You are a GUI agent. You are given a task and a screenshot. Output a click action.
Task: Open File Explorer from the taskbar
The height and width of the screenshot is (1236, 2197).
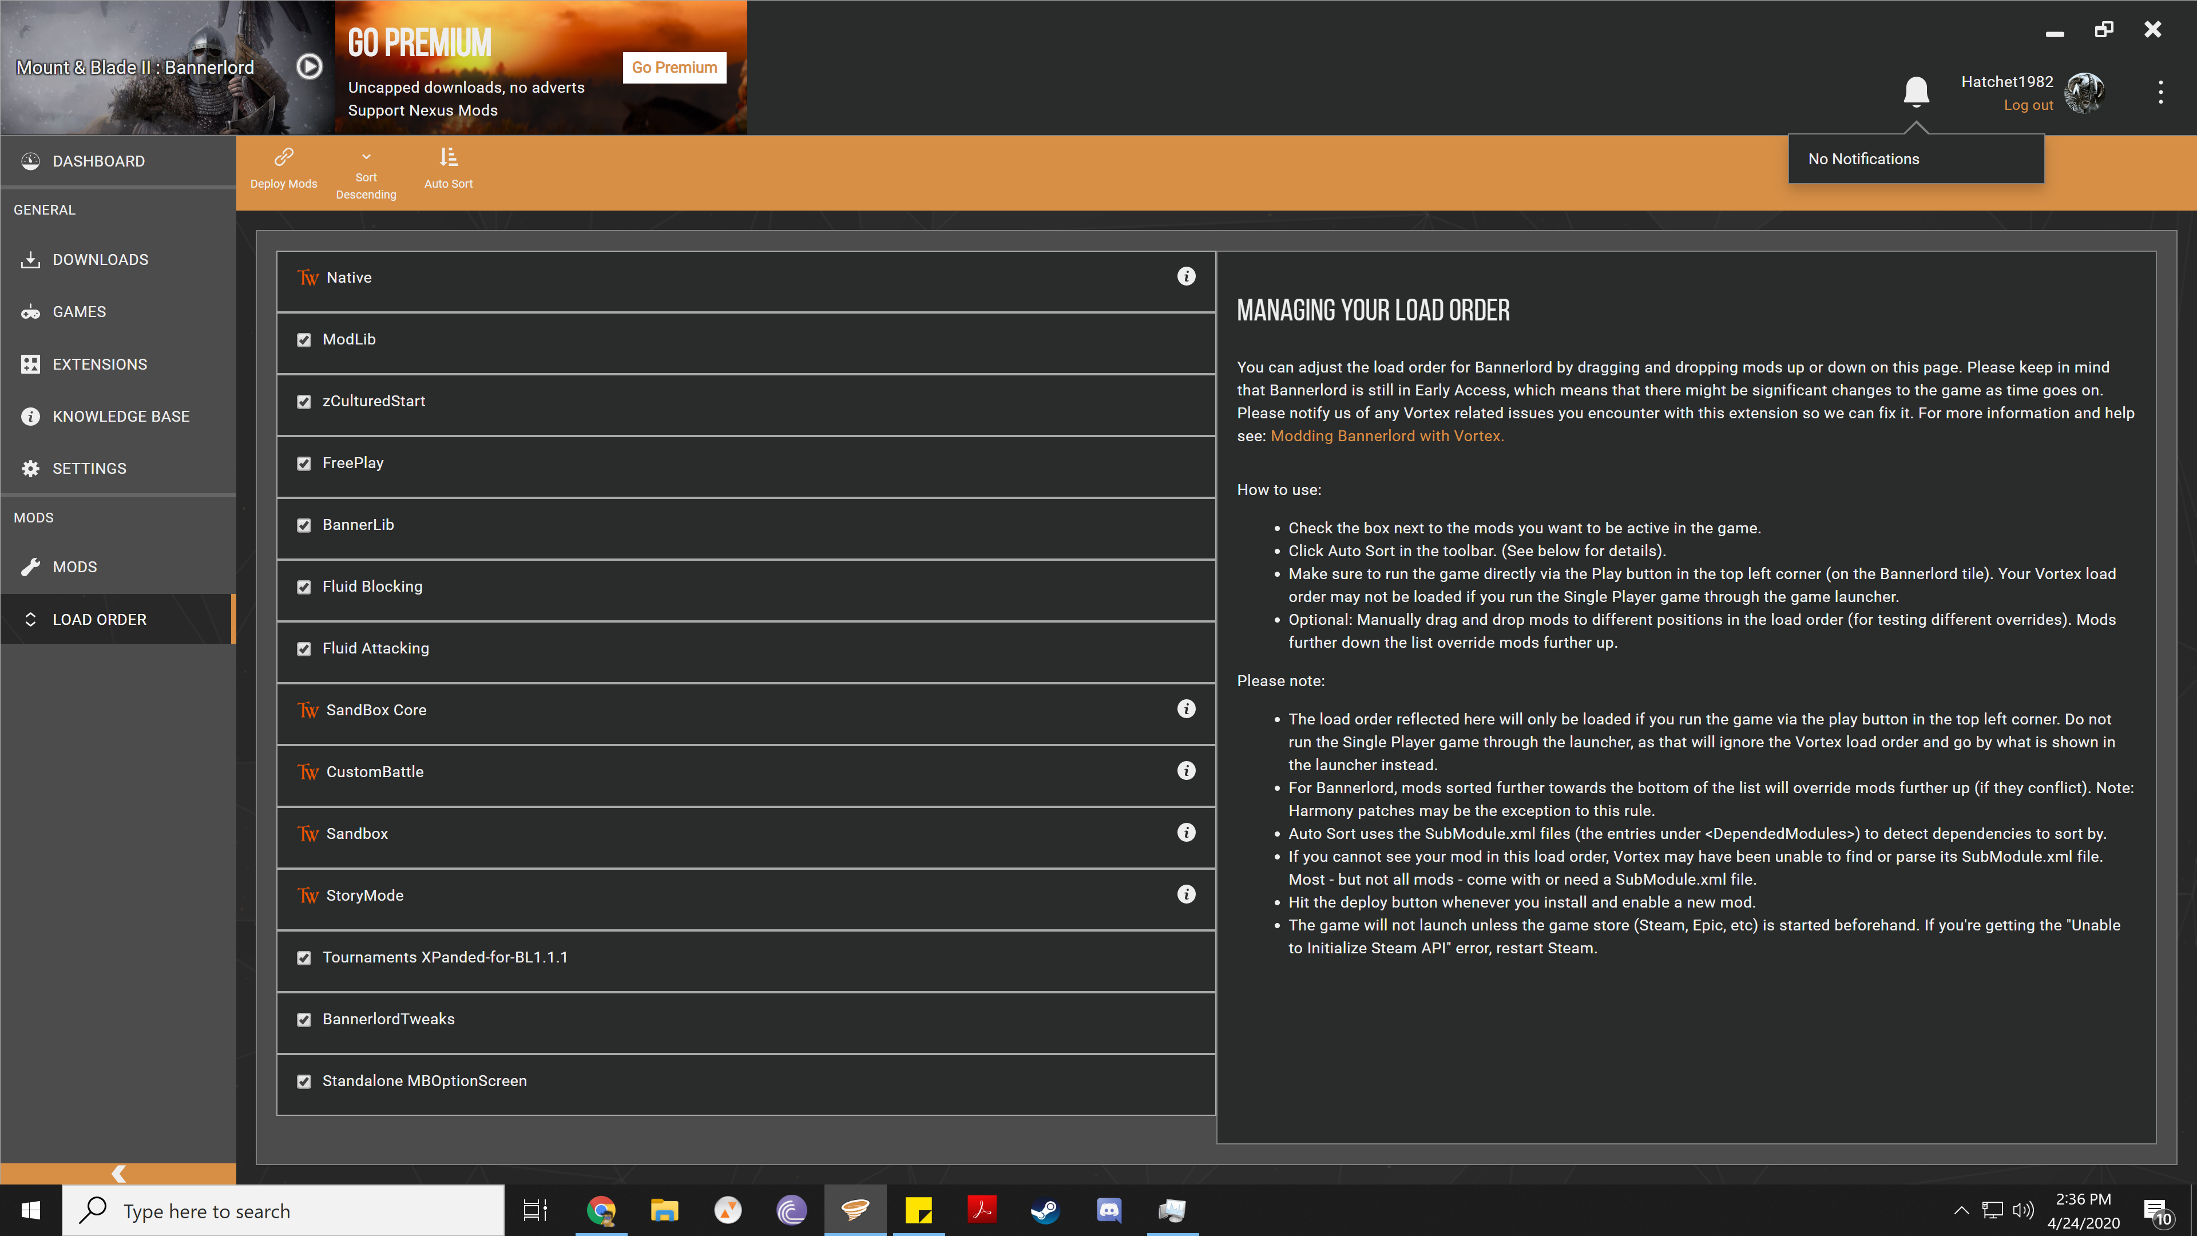pos(664,1210)
